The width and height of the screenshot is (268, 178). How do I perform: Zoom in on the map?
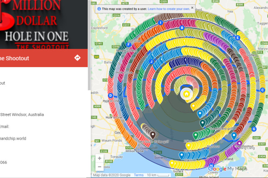[x=99, y=158]
